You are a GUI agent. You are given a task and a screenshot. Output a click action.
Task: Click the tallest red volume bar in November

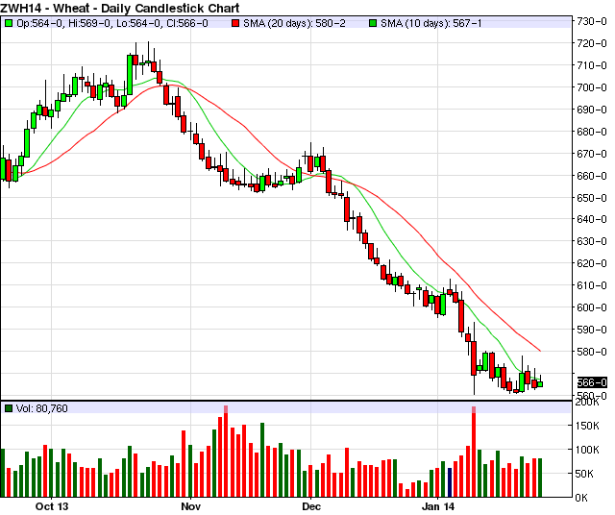click(226, 452)
